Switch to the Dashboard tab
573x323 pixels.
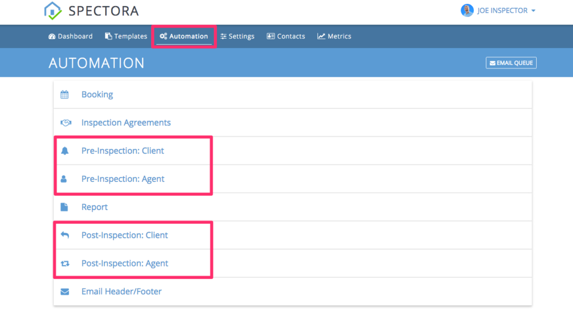70,36
